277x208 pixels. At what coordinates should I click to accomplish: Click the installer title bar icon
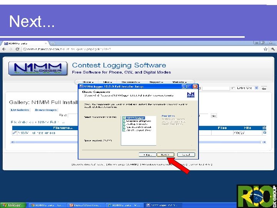81,86
